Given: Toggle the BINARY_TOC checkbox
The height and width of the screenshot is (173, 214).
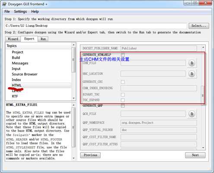Looking at the screenshot, I should click(x=123, y=94).
